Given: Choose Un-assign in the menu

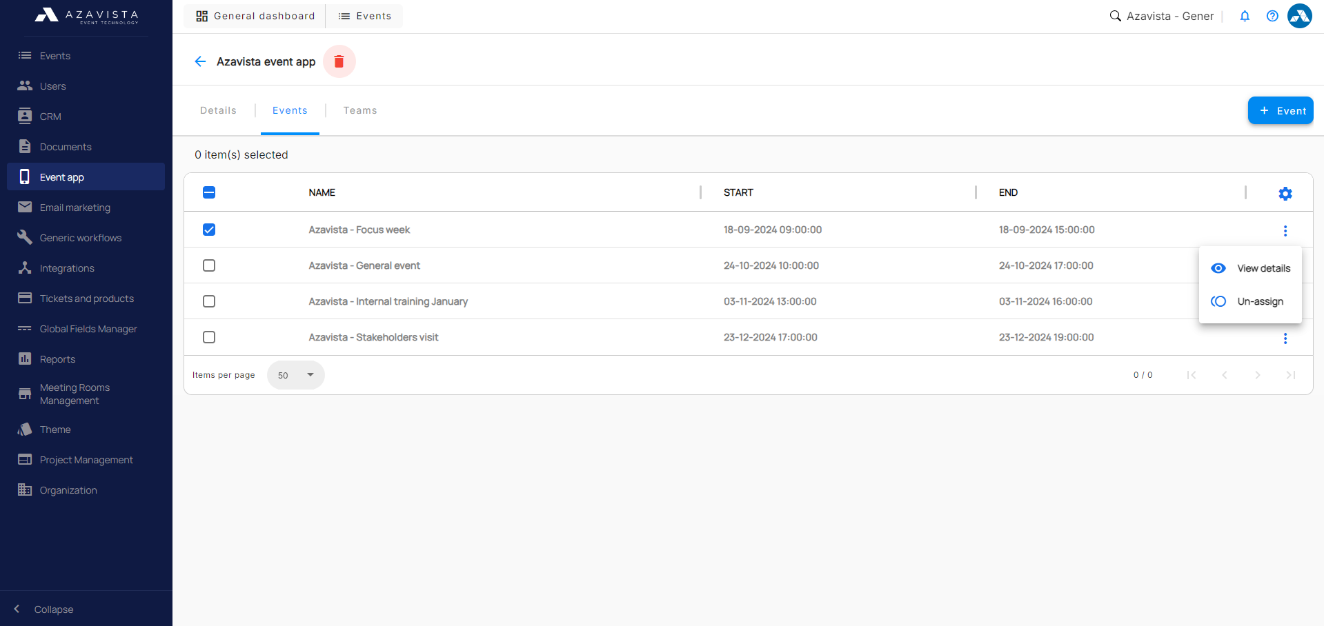Looking at the screenshot, I should [1250, 301].
